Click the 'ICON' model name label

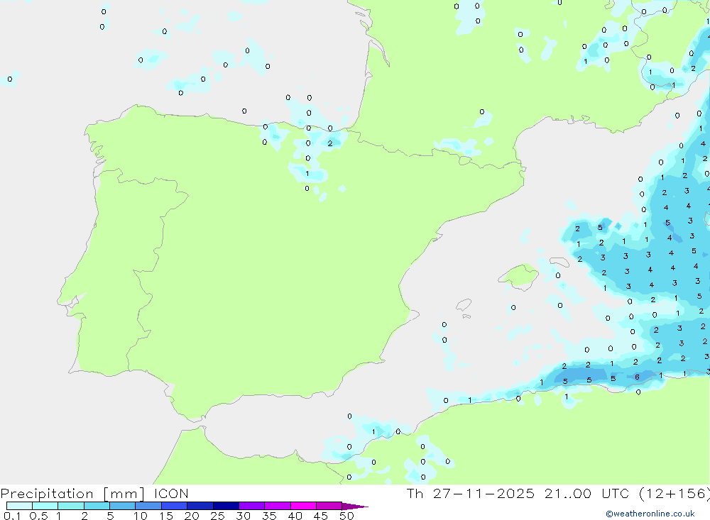pyautogui.click(x=171, y=494)
